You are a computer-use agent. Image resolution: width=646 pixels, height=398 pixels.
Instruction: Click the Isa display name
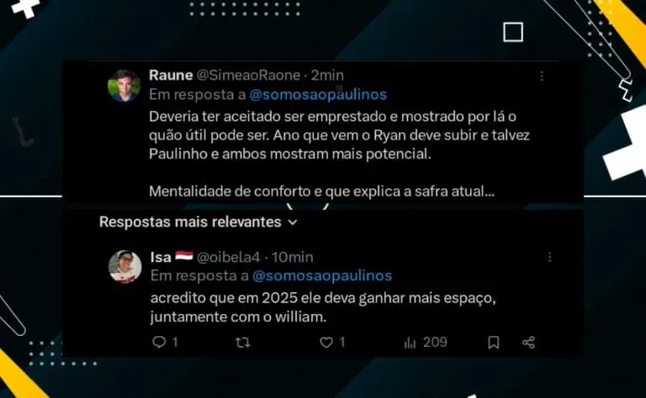161,257
